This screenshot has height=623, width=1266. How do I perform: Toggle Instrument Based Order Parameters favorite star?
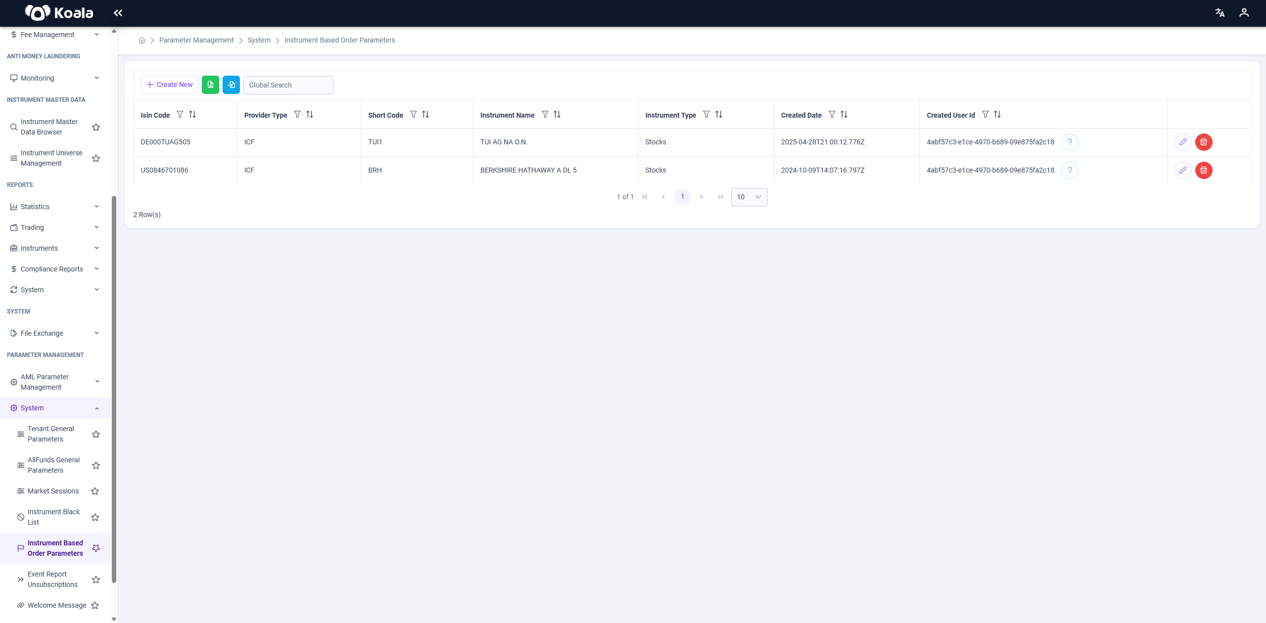click(96, 548)
